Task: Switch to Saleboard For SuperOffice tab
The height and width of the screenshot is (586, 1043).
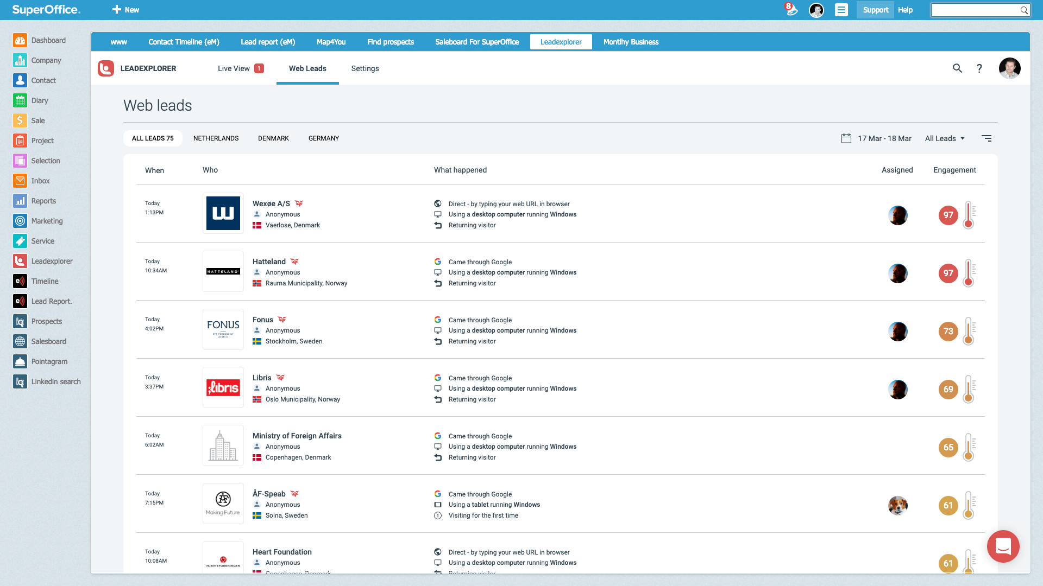Action: pos(477,42)
